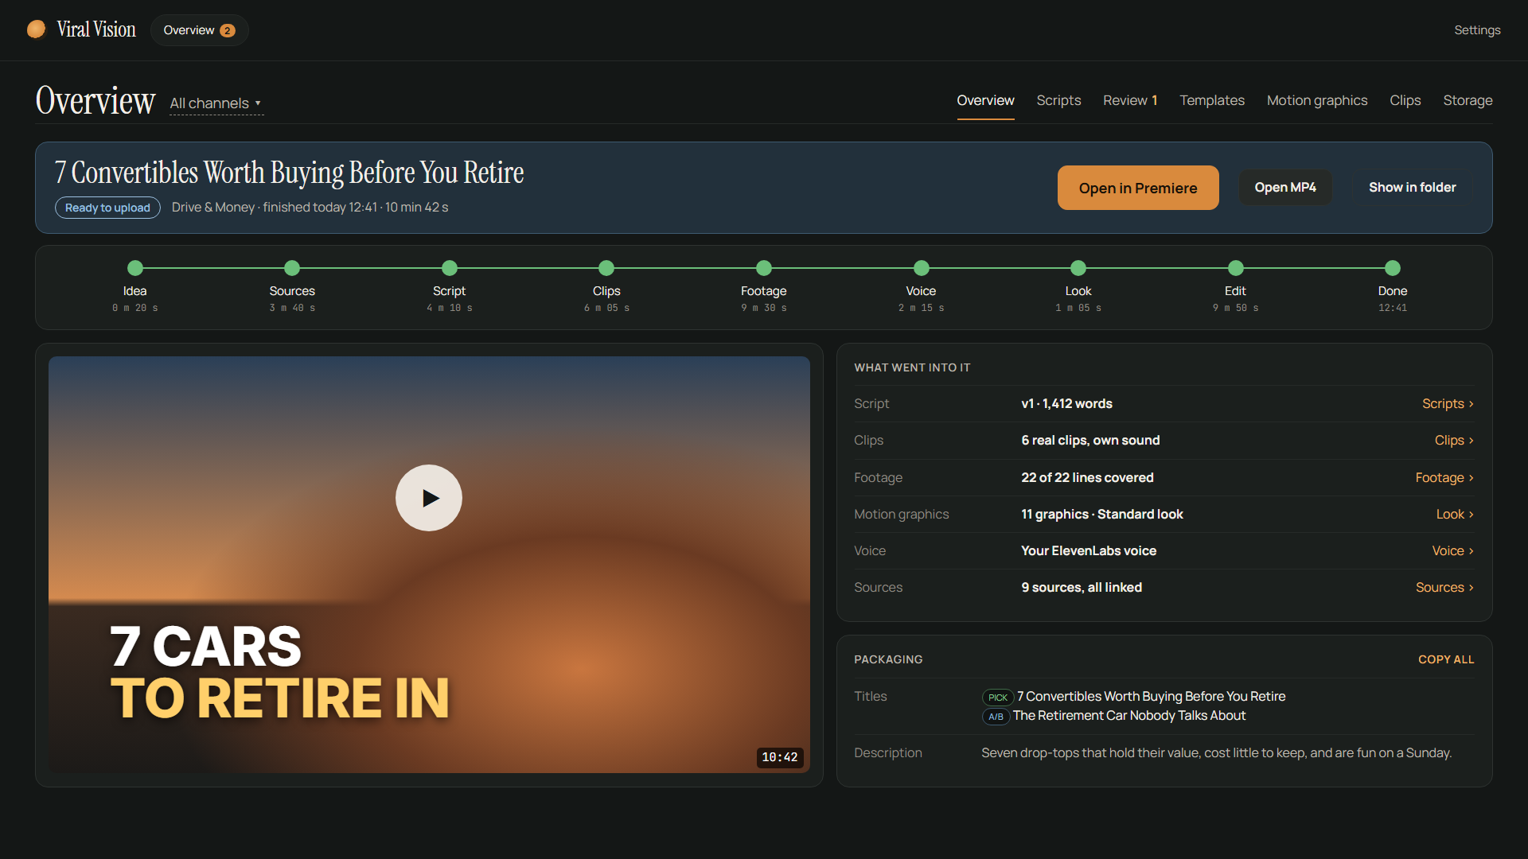Click the Ready to upload badge

pos(107,208)
